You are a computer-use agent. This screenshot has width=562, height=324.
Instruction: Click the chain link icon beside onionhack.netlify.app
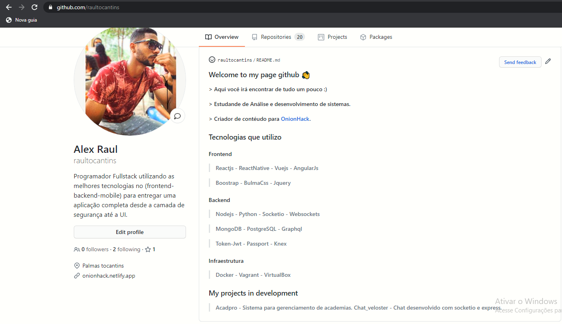pos(76,275)
